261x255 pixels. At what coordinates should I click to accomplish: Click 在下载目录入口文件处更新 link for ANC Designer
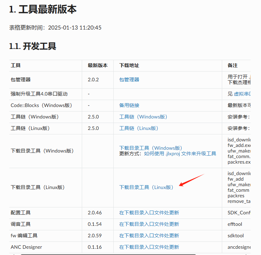[149, 247]
